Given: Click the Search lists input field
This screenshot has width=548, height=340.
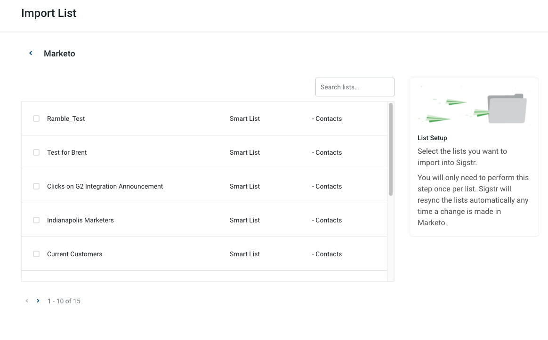Looking at the screenshot, I should click(355, 87).
